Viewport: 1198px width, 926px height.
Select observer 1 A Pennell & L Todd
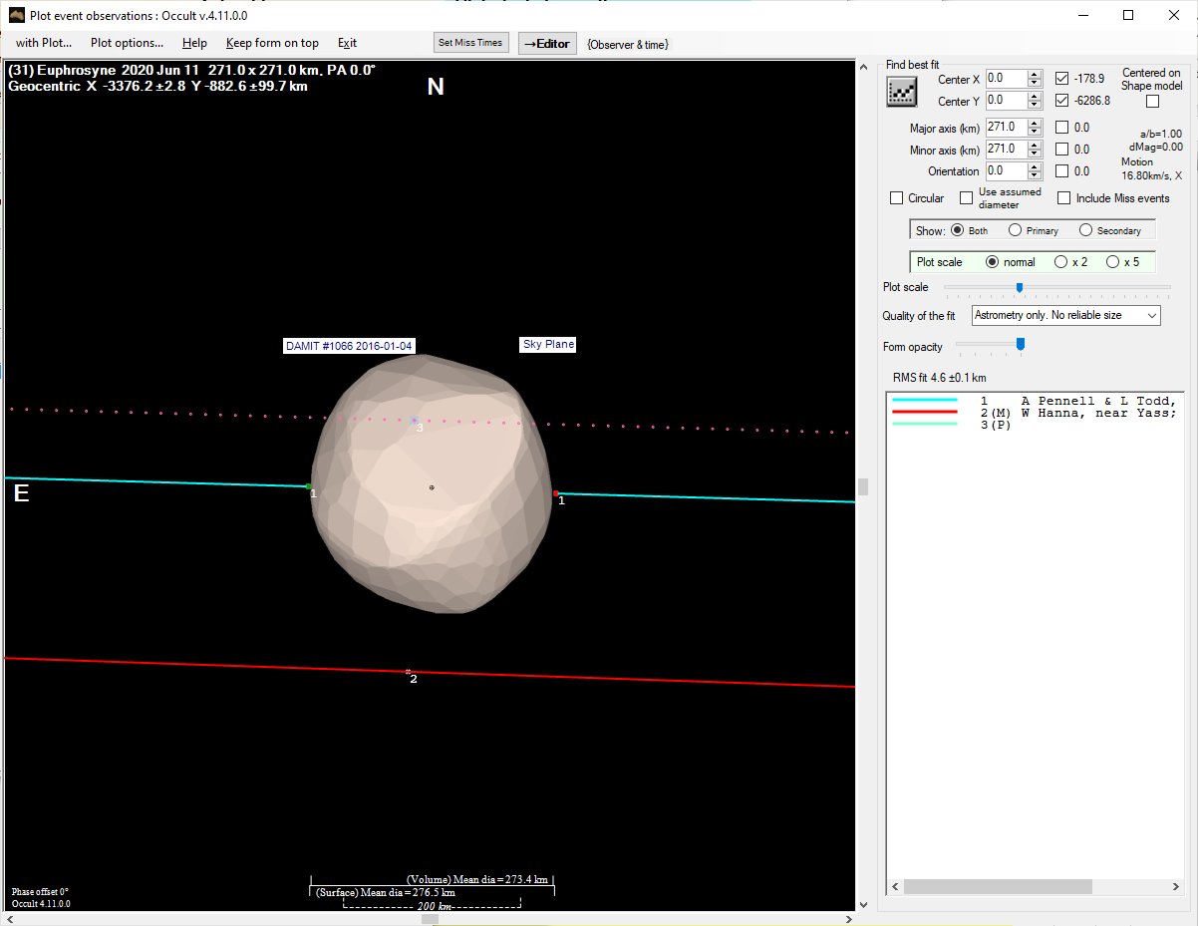click(1035, 401)
